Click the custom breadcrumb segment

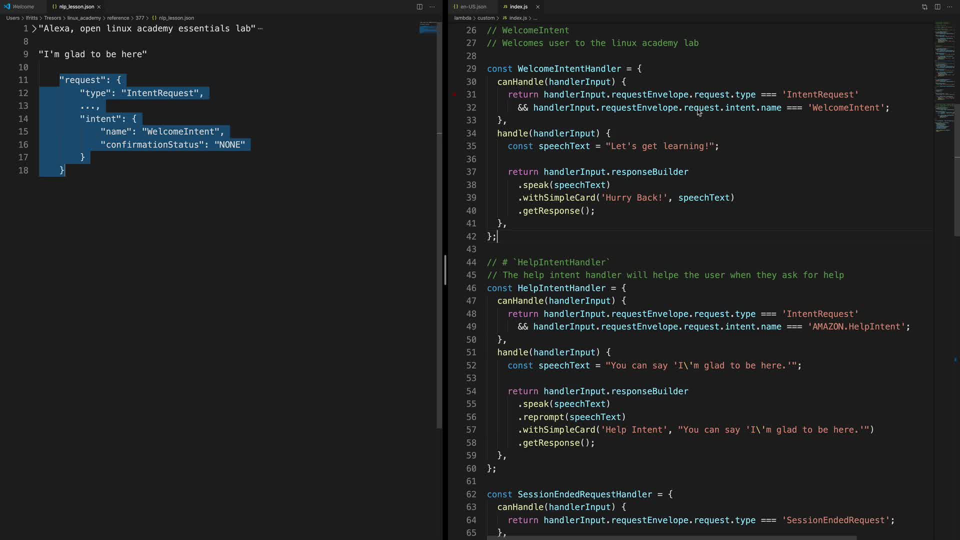click(x=485, y=18)
